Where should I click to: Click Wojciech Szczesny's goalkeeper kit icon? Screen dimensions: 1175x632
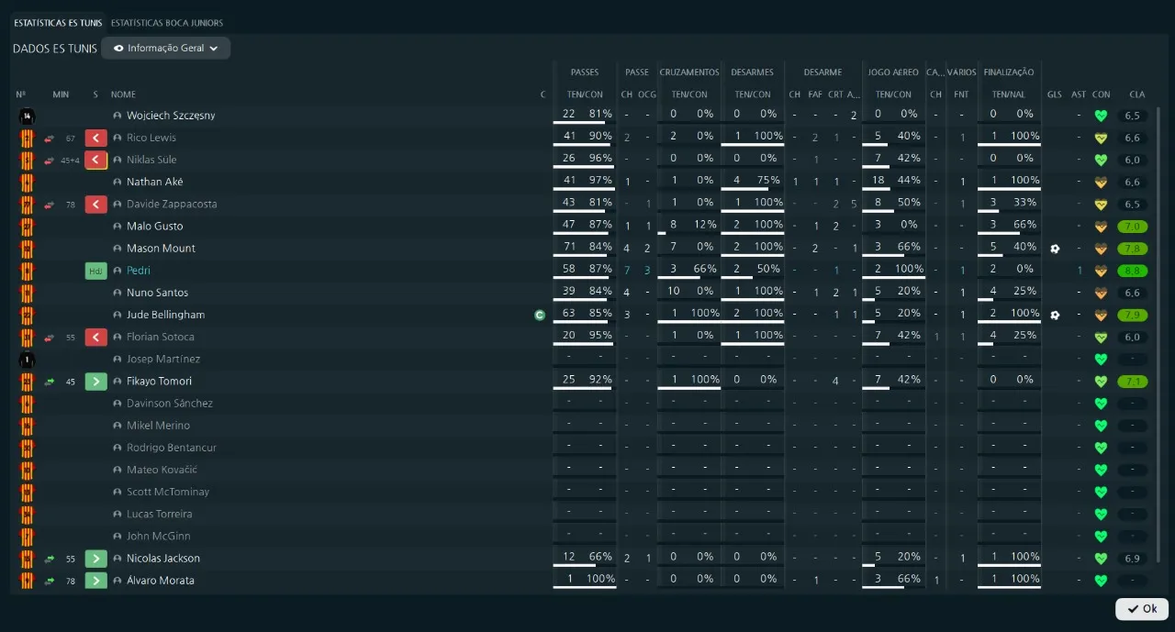pyautogui.click(x=27, y=116)
